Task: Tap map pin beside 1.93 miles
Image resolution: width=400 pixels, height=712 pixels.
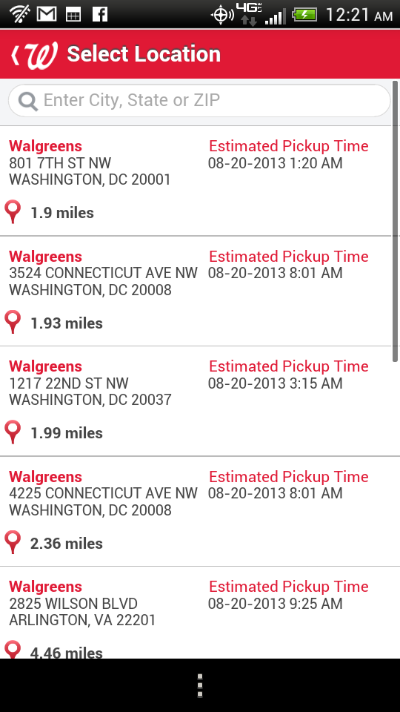Action: coord(13,323)
